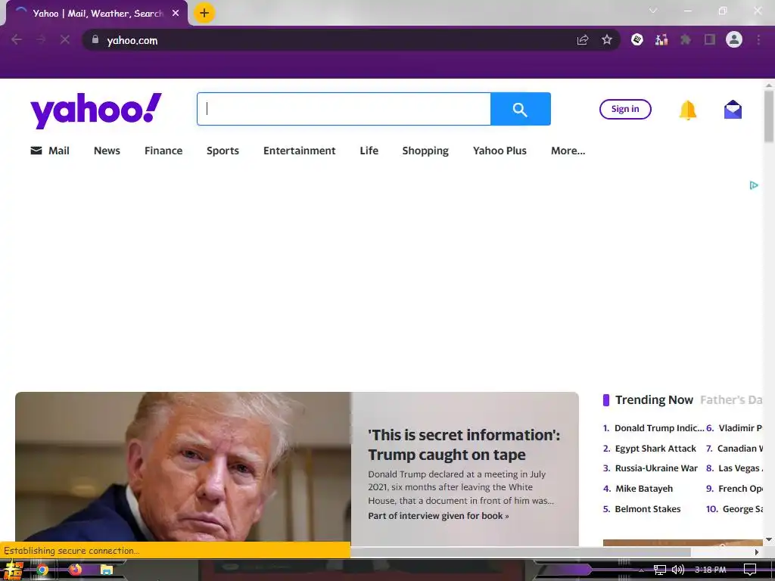Viewport: 775px width, 581px height.
Task: Click the vertical scrollbar thumb
Action: tap(769, 116)
